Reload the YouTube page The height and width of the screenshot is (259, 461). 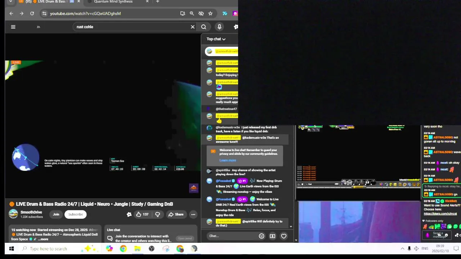[32, 13]
